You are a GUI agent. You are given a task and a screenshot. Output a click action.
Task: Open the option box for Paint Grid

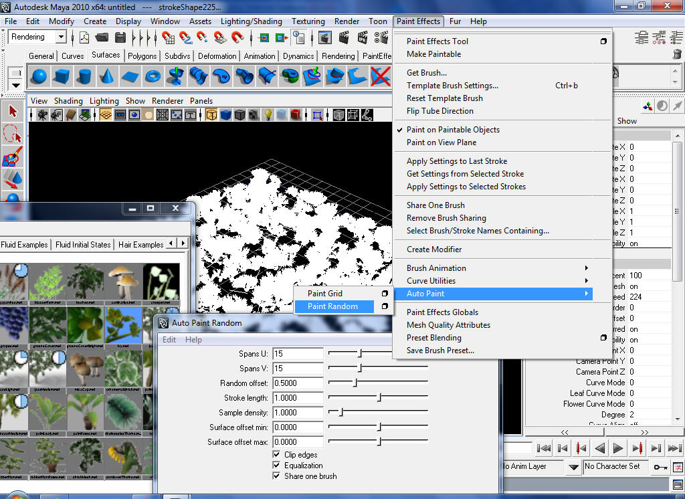tap(385, 294)
